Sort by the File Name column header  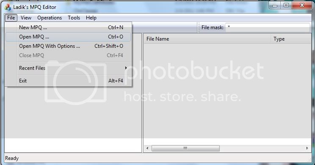coord(207,39)
